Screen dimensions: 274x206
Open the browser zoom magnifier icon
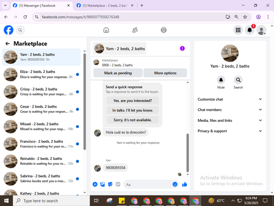coord(236,17)
